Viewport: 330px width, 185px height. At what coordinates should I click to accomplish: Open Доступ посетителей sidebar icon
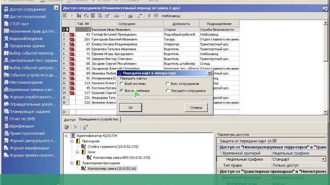click(6, 16)
